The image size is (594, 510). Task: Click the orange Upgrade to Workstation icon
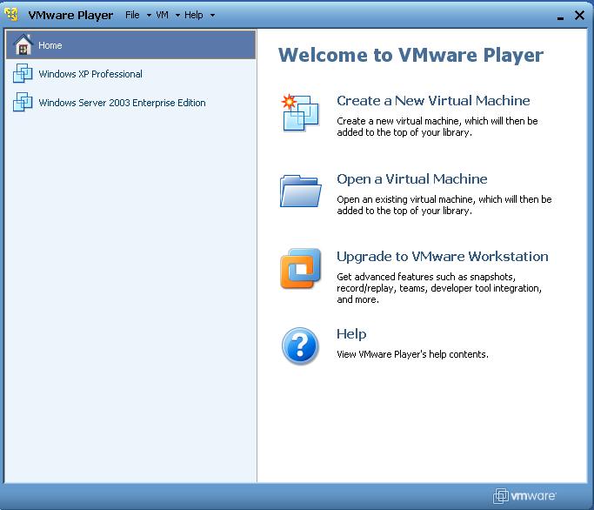(x=300, y=269)
